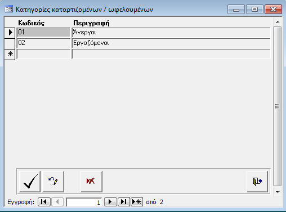Click the record number box

coord(84,202)
